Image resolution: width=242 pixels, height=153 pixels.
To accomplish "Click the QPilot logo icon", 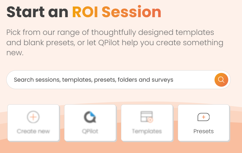I will pyautogui.click(x=90, y=117).
